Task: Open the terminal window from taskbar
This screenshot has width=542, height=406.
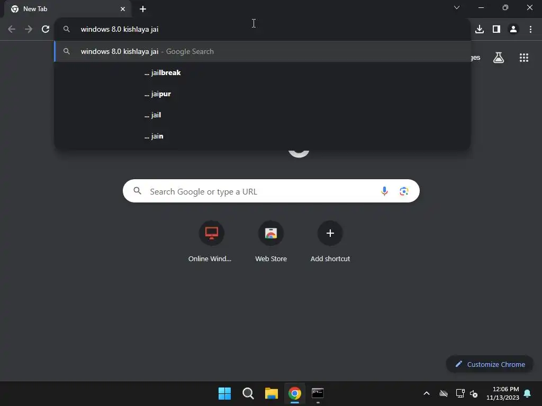Action: point(318,393)
